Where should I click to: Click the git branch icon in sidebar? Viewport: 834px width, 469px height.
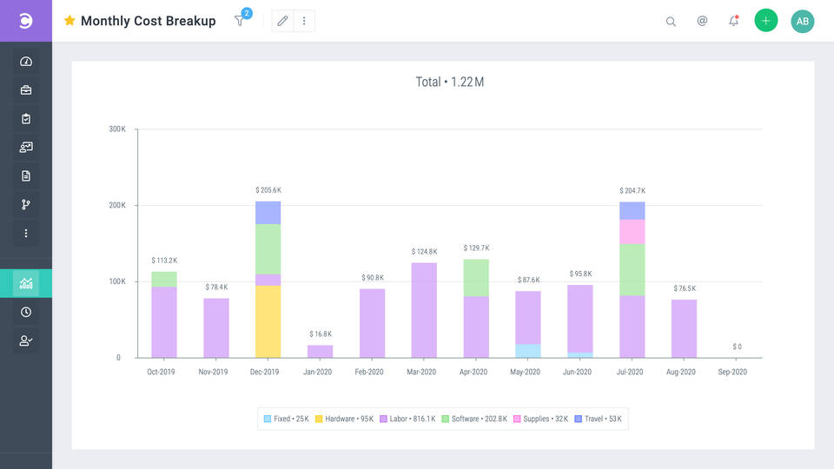[26, 205]
